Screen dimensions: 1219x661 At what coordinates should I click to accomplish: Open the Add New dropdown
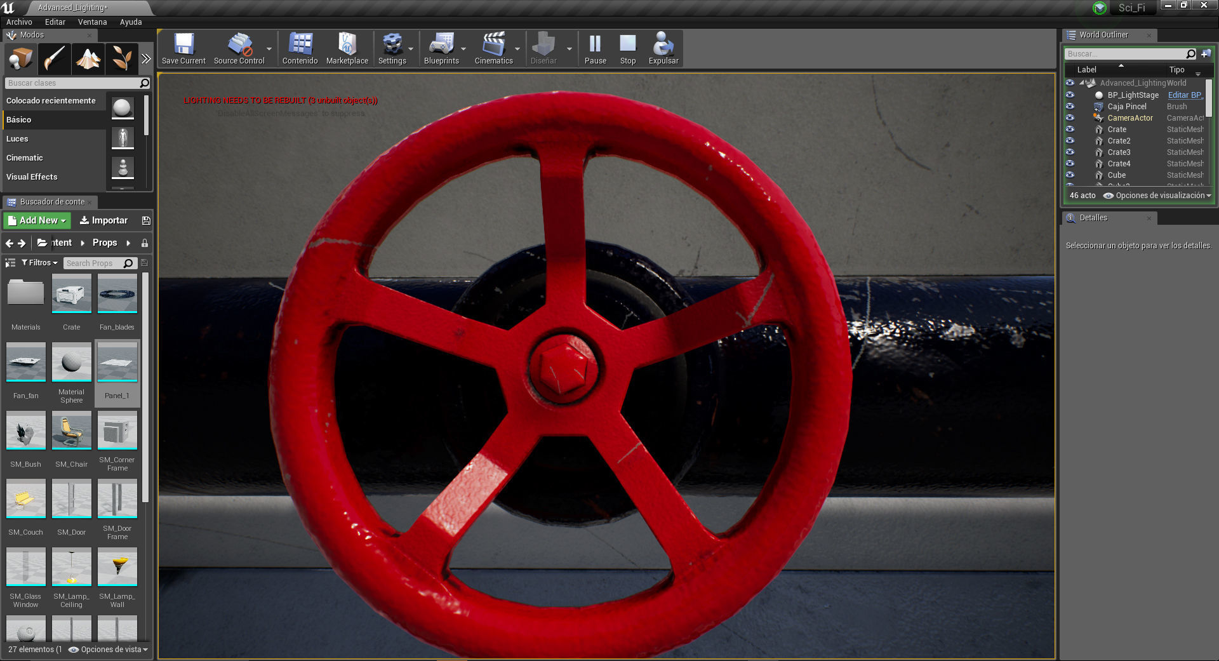pyautogui.click(x=37, y=220)
